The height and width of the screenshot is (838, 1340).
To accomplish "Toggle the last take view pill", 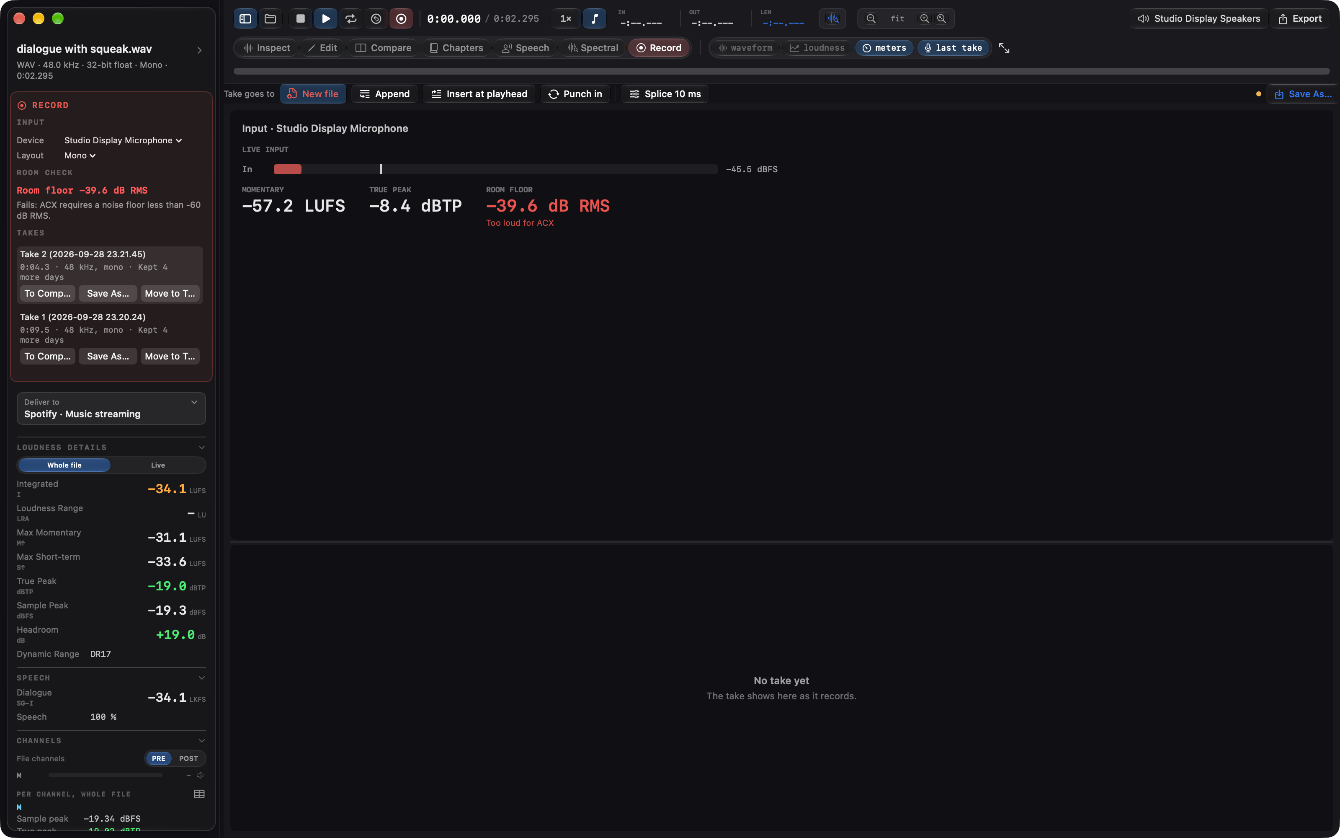I will coord(953,48).
